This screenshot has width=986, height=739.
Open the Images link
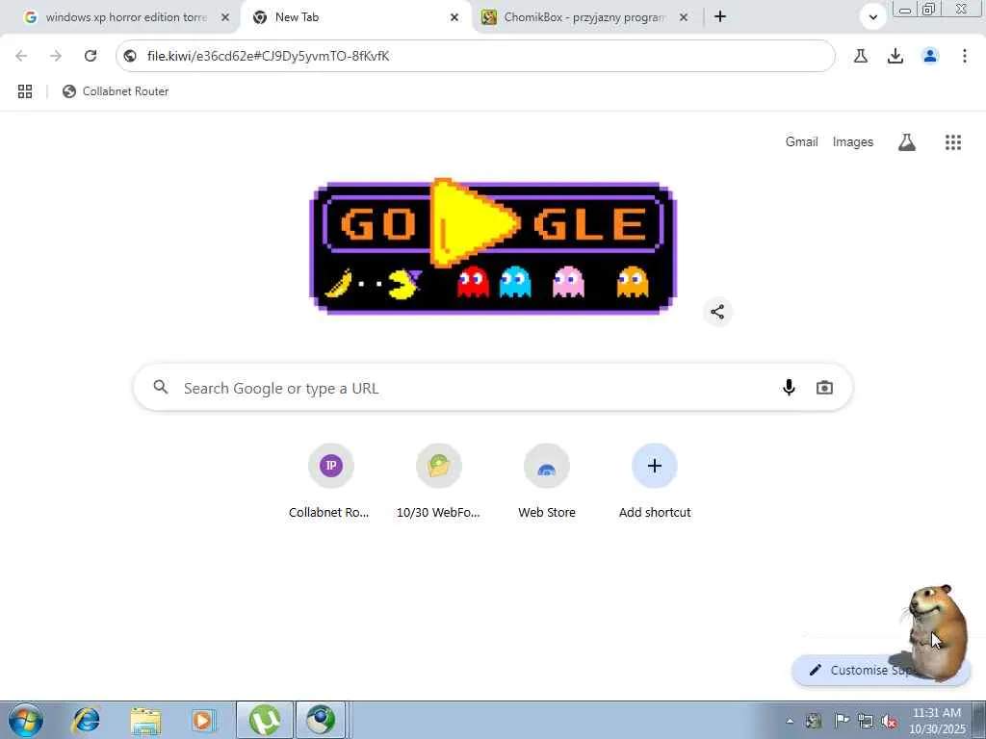click(853, 142)
